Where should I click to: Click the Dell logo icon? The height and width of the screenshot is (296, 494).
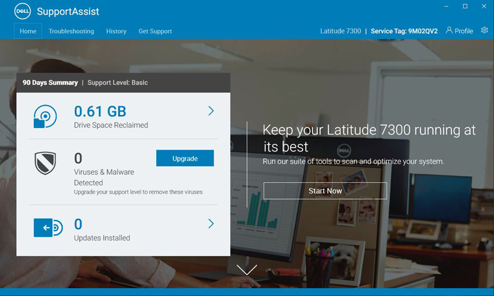(x=22, y=11)
